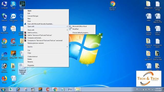Expand the Open with submenu
This screenshot has height=92, width=164.
pyautogui.click(x=46, y=26)
